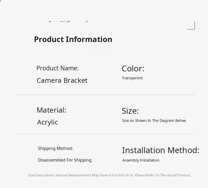Select the "Disassembled For Shipping" text
The image size is (208, 188).
coord(65,160)
